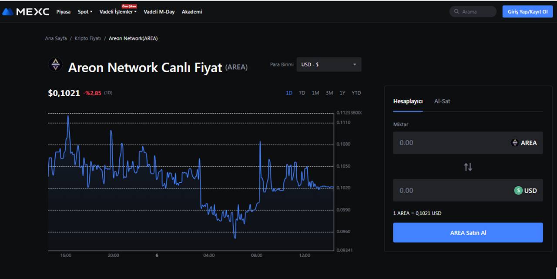Show the YTD chart range
Screen dimensions: 557x279
tap(356, 93)
